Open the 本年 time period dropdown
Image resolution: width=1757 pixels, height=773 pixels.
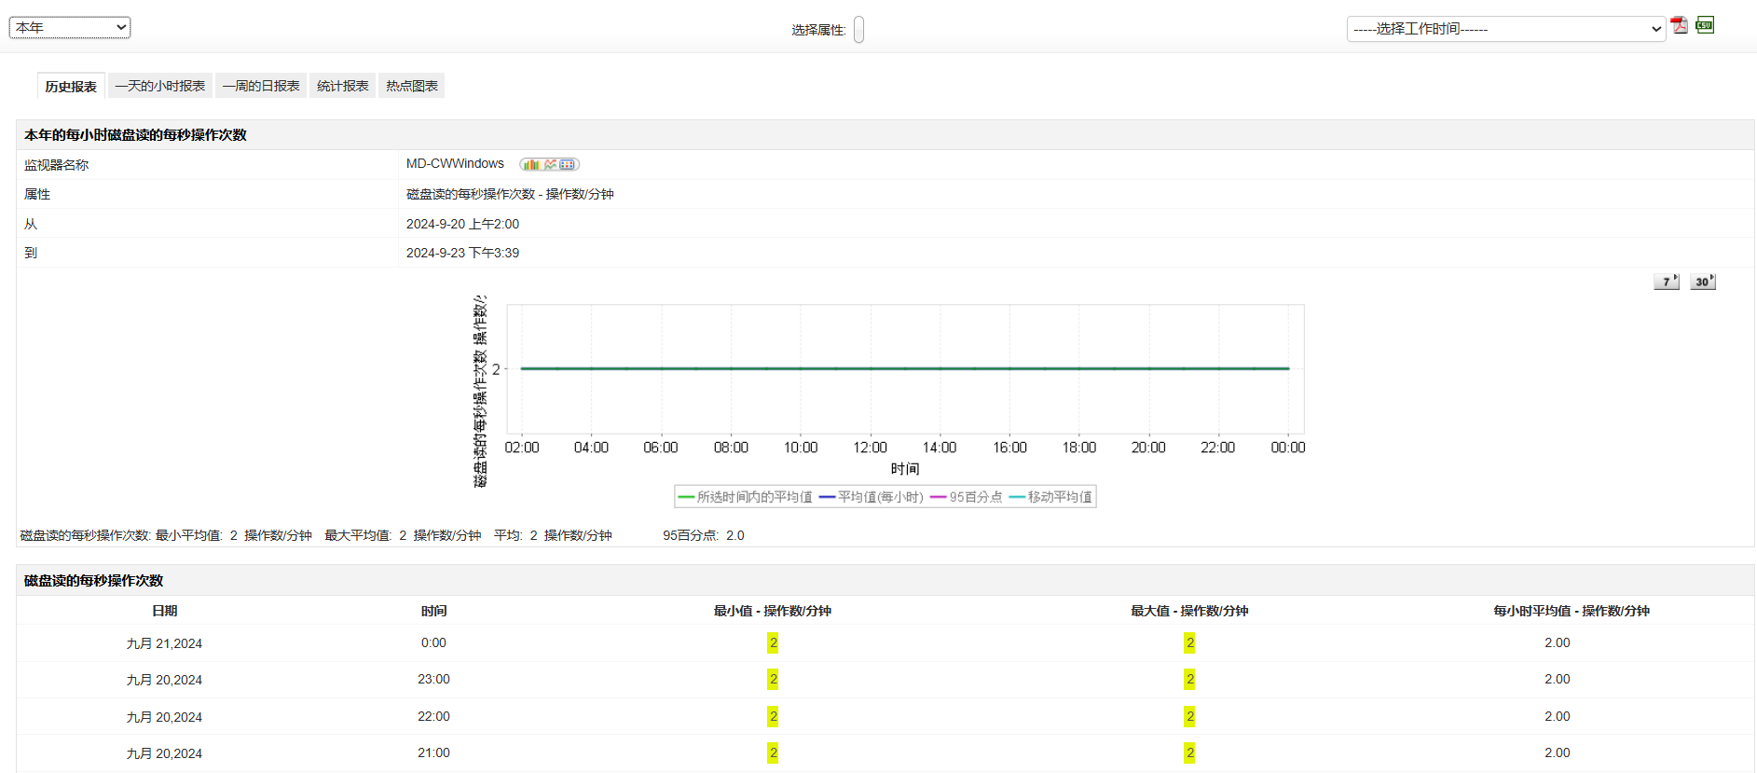pyautogui.click(x=70, y=28)
